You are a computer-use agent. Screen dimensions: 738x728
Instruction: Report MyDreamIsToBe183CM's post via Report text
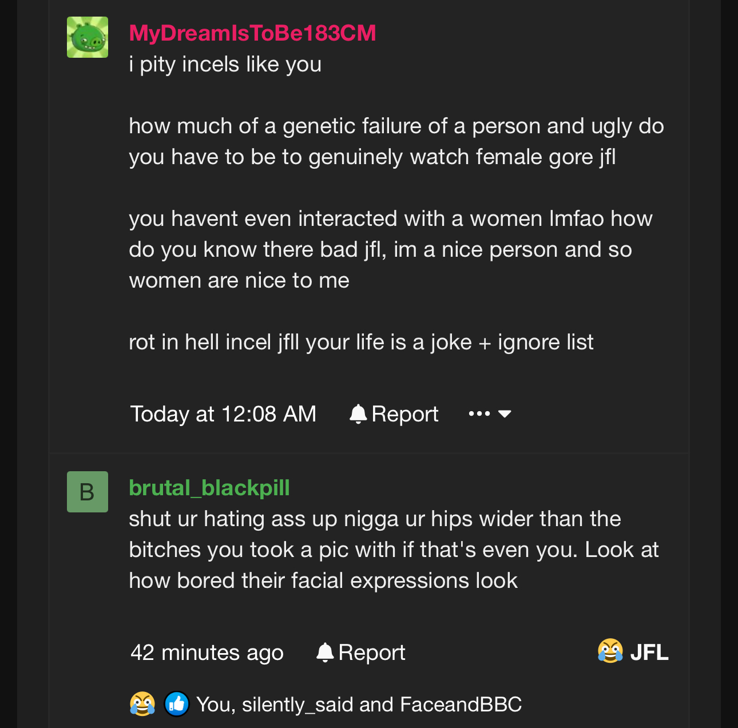point(404,414)
